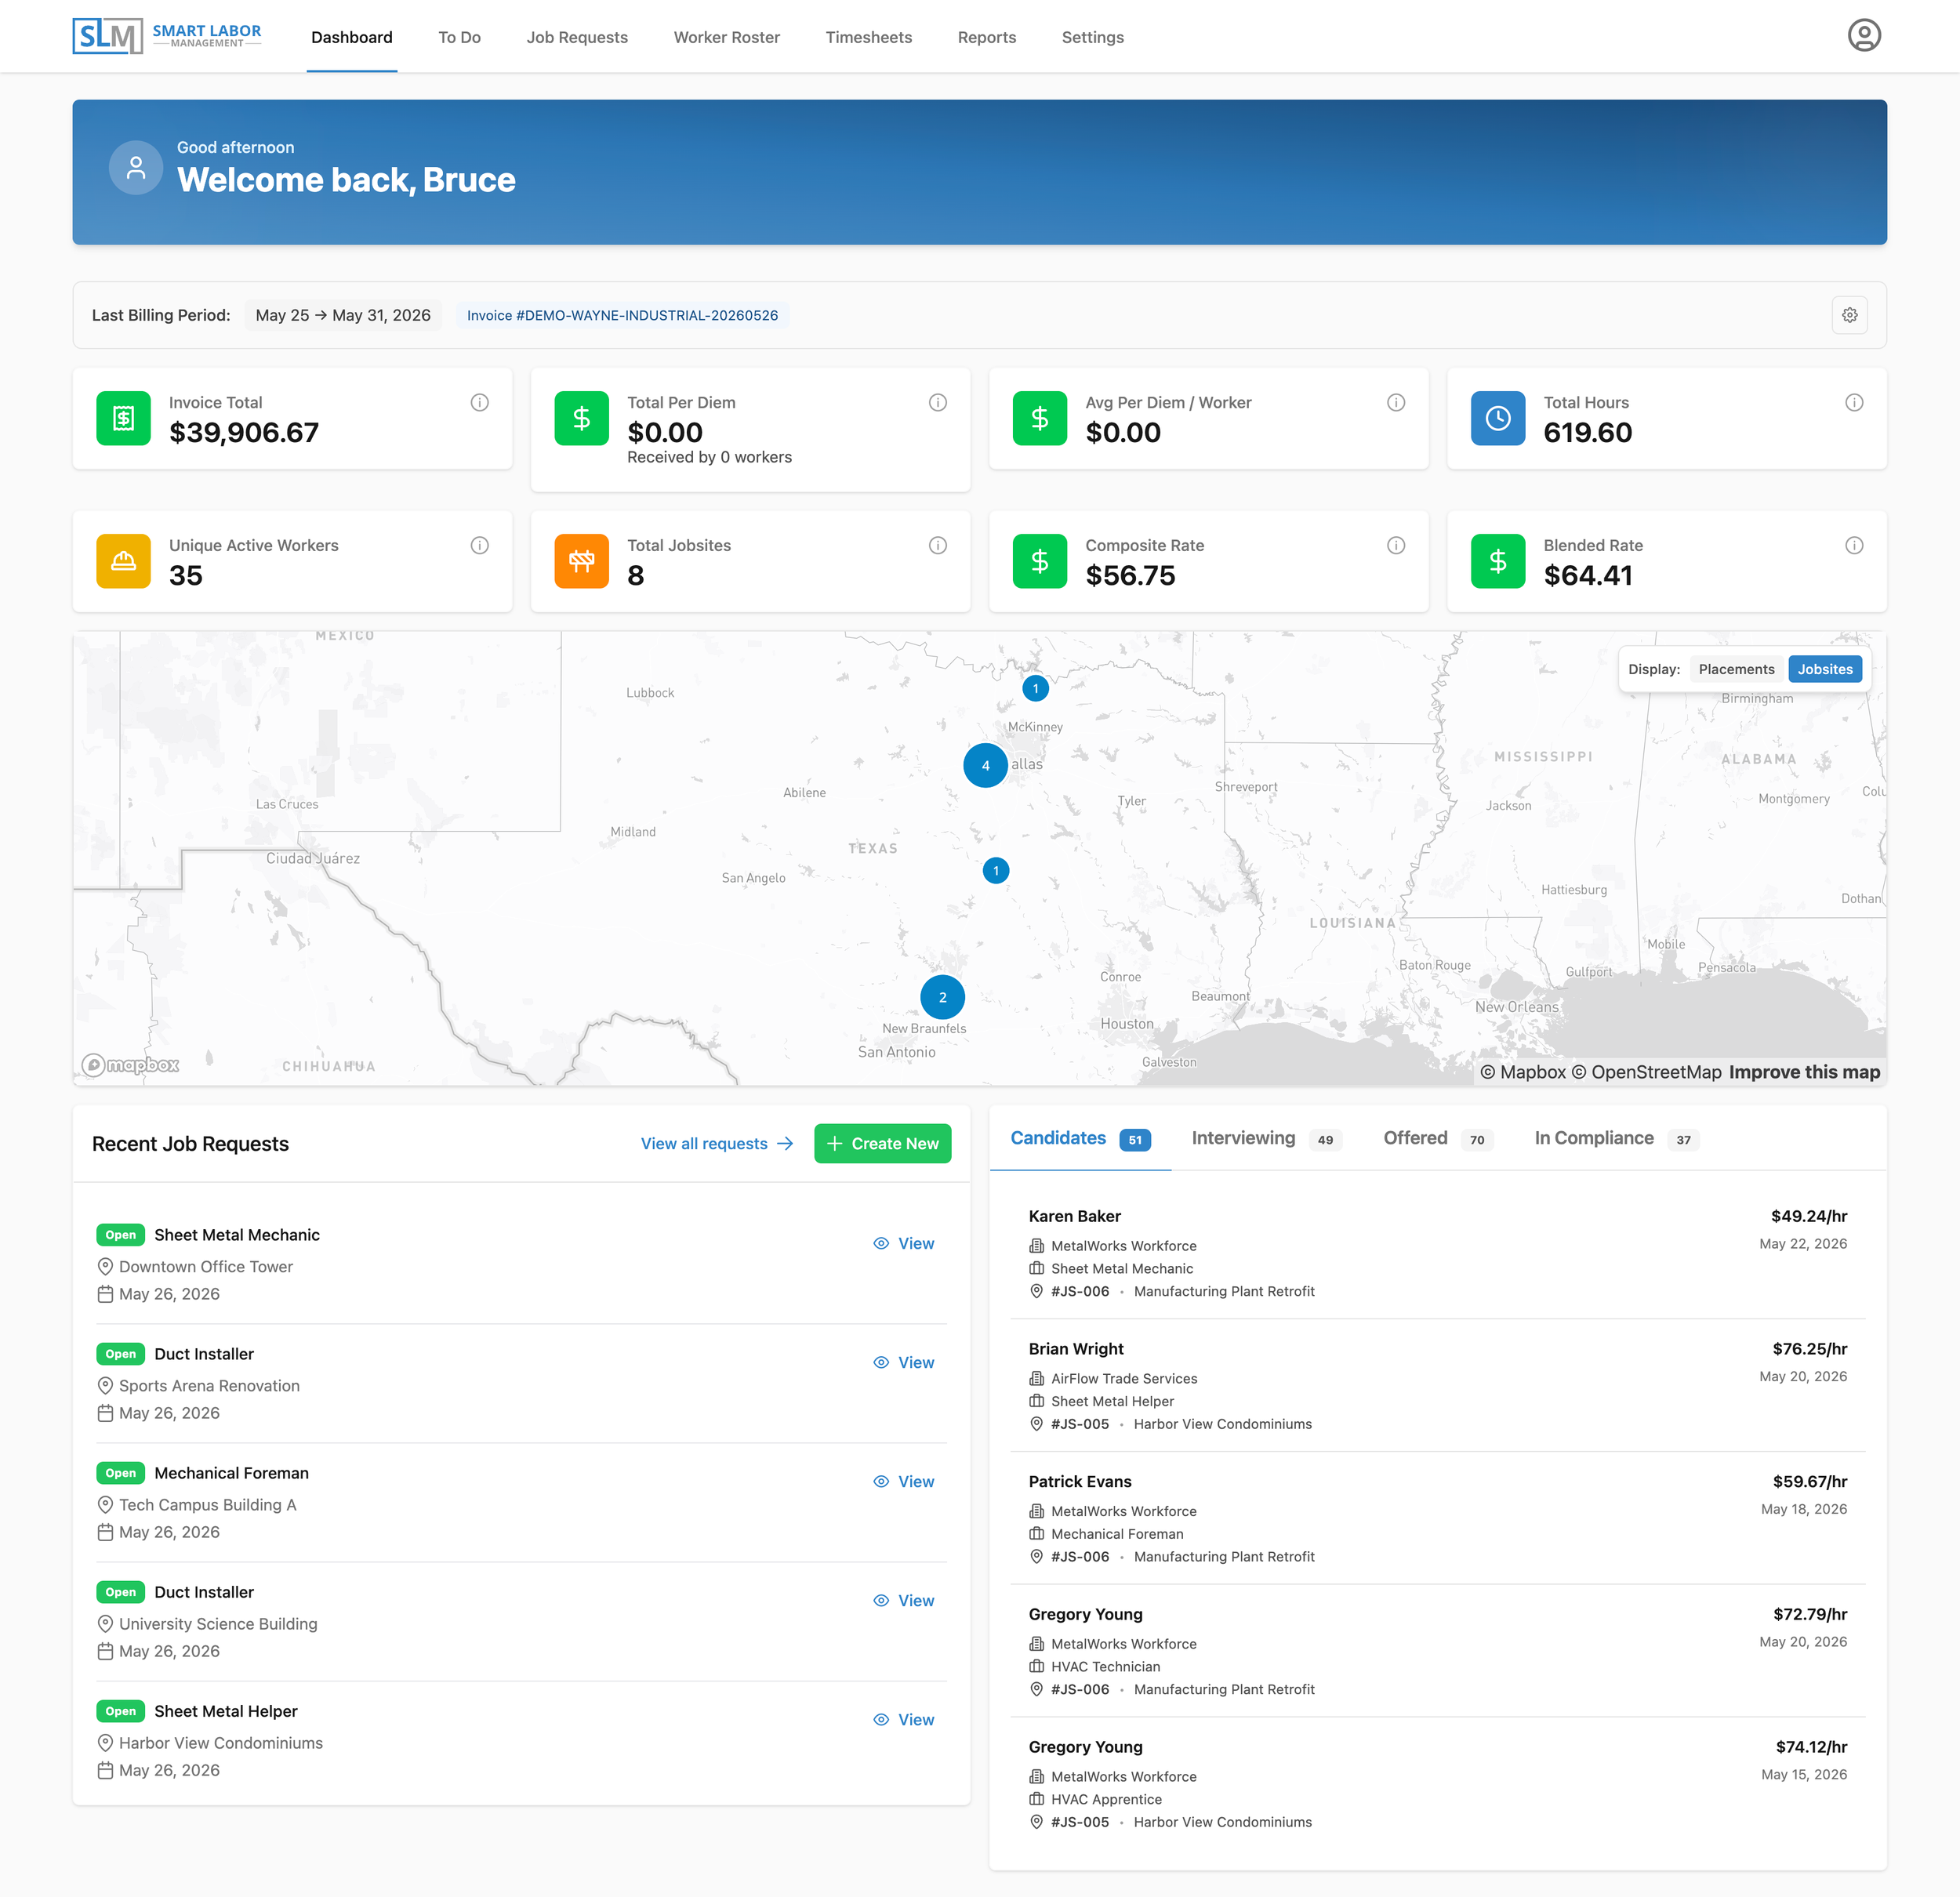Click the Avg Per Diem dollar icon
The height and width of the screenshot is (1897, 1960).
1039,418
